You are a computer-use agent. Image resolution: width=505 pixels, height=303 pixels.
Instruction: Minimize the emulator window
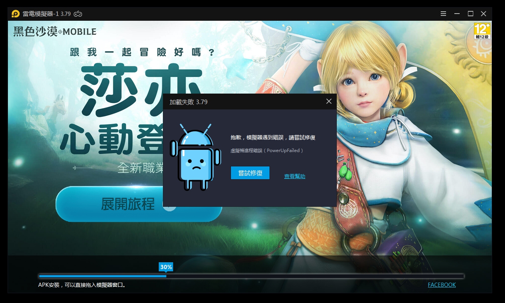click(x=457, y=14)
